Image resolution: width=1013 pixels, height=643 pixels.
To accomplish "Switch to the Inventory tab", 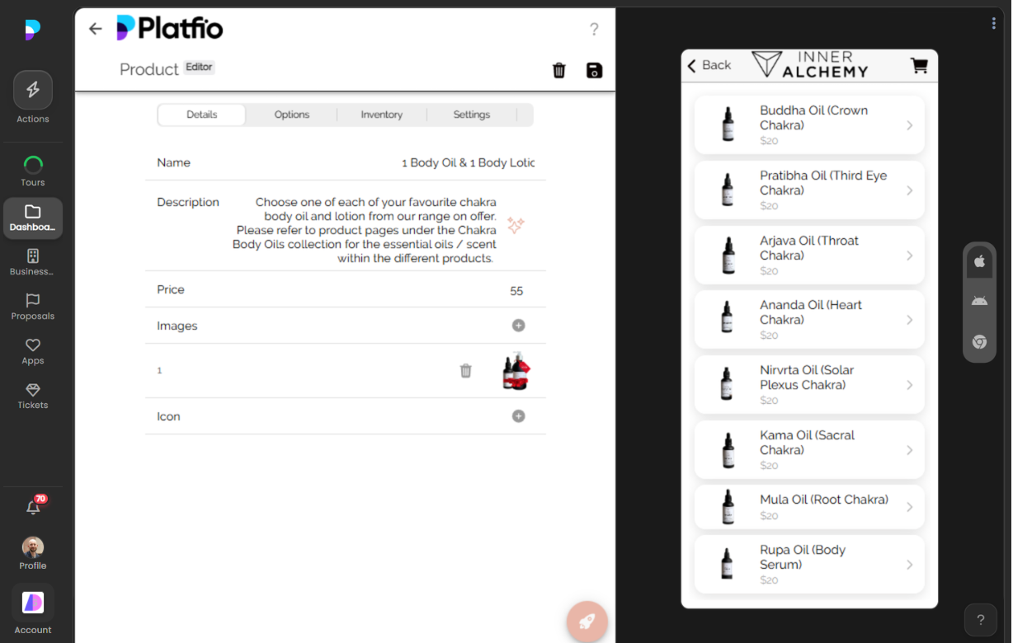I will click(381, 115).
